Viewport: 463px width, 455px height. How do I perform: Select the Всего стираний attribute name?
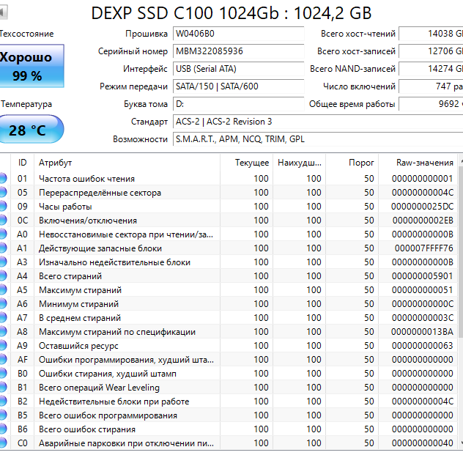(70, 275)
